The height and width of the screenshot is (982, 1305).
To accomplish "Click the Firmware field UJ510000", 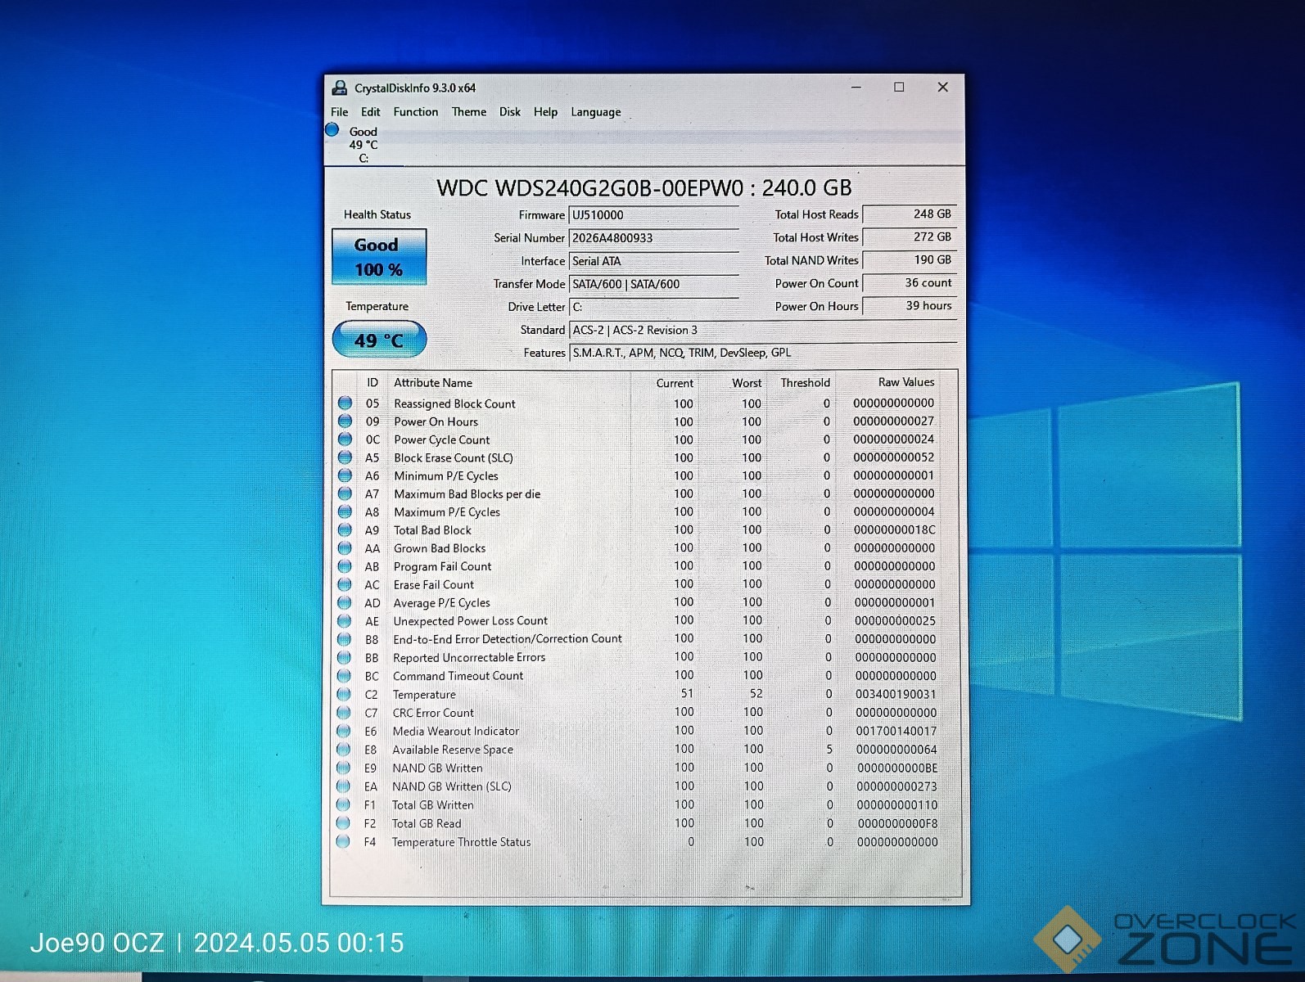I will click(x=653, y=215).
